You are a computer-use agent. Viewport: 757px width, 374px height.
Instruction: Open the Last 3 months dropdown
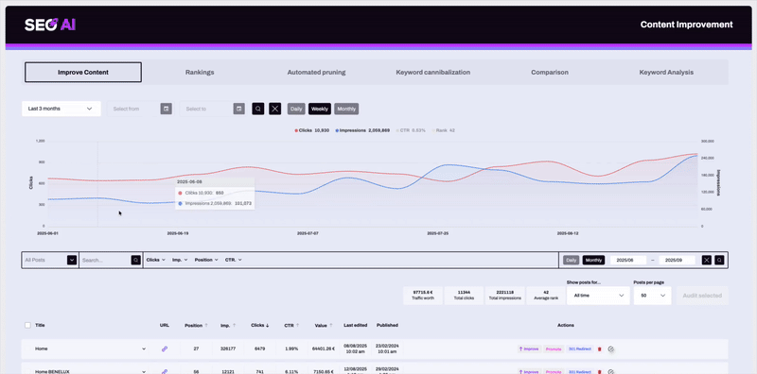(62, 109)
